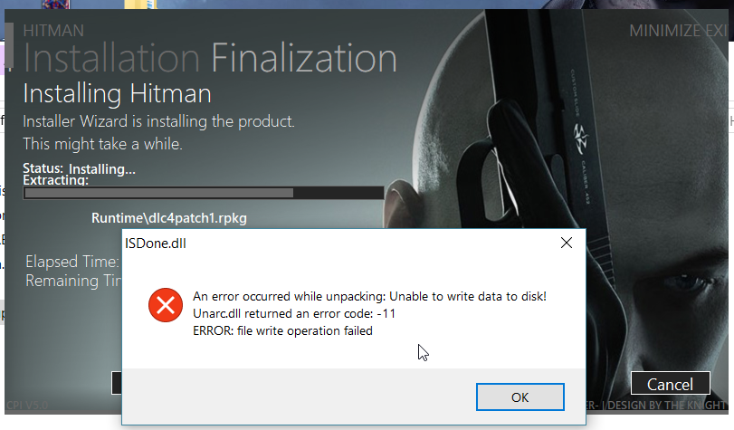This screenshot has height=430, width=734.
Task: Click the red error icon in dialog
Action: 165,306
